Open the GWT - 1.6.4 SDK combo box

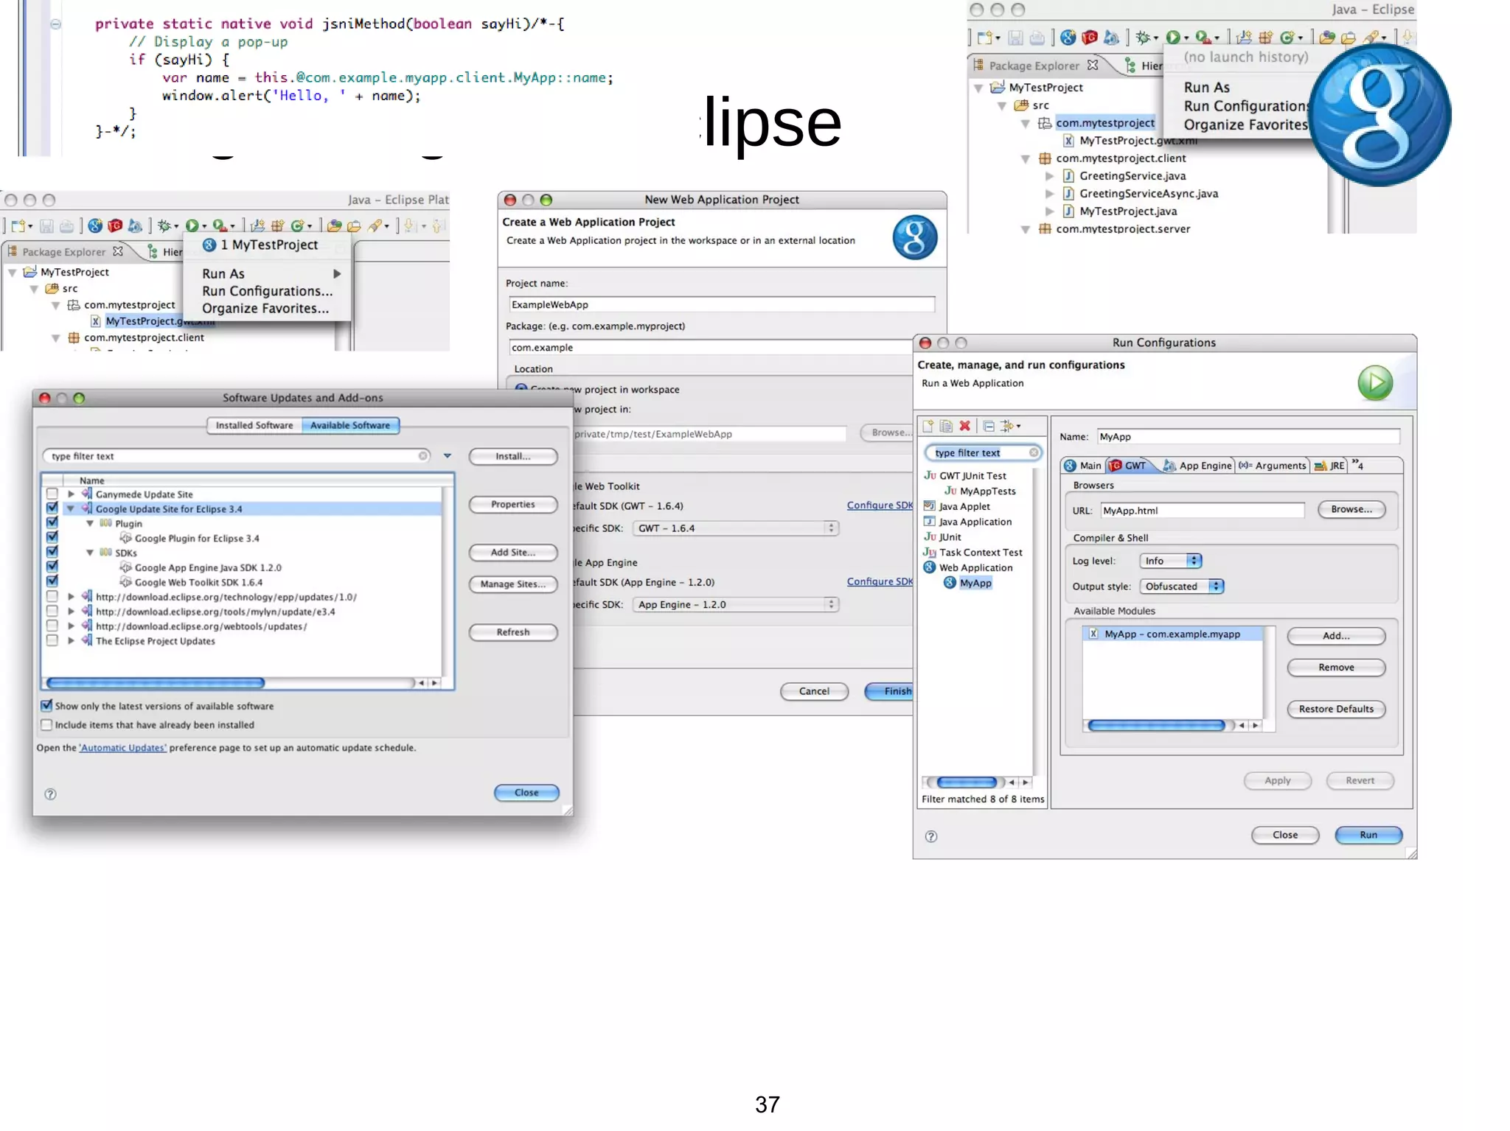coord(735,528)
